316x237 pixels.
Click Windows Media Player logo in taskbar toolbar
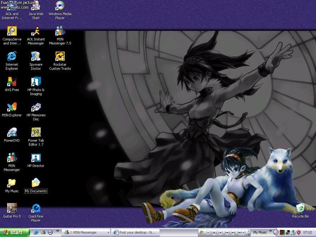[202, 232]
